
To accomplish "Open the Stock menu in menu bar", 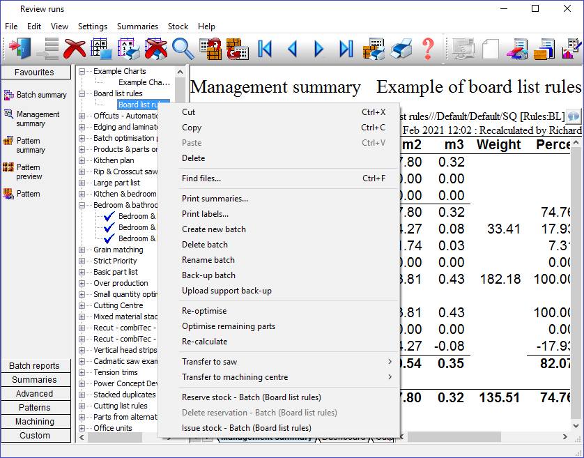I will (178, 26).
